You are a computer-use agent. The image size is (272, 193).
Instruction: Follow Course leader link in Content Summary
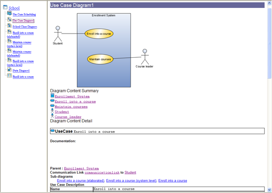pyautogui.click(x=68, y=117)
